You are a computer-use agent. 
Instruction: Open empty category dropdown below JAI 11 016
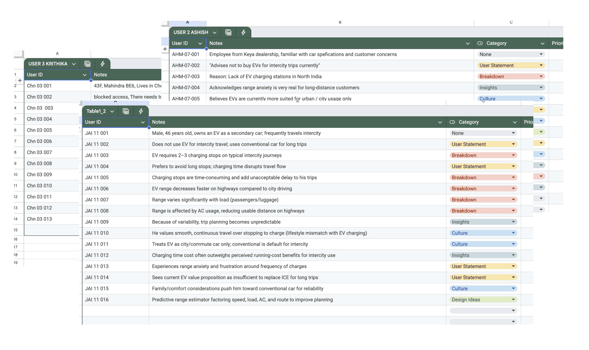483,311
